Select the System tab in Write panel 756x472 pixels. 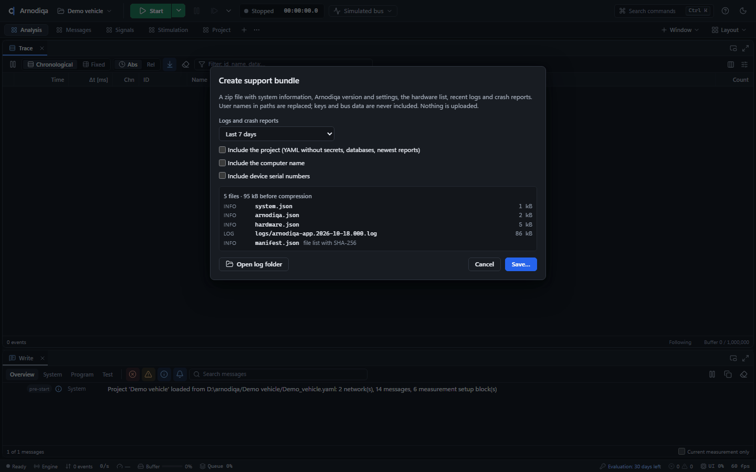pos(52,374)
